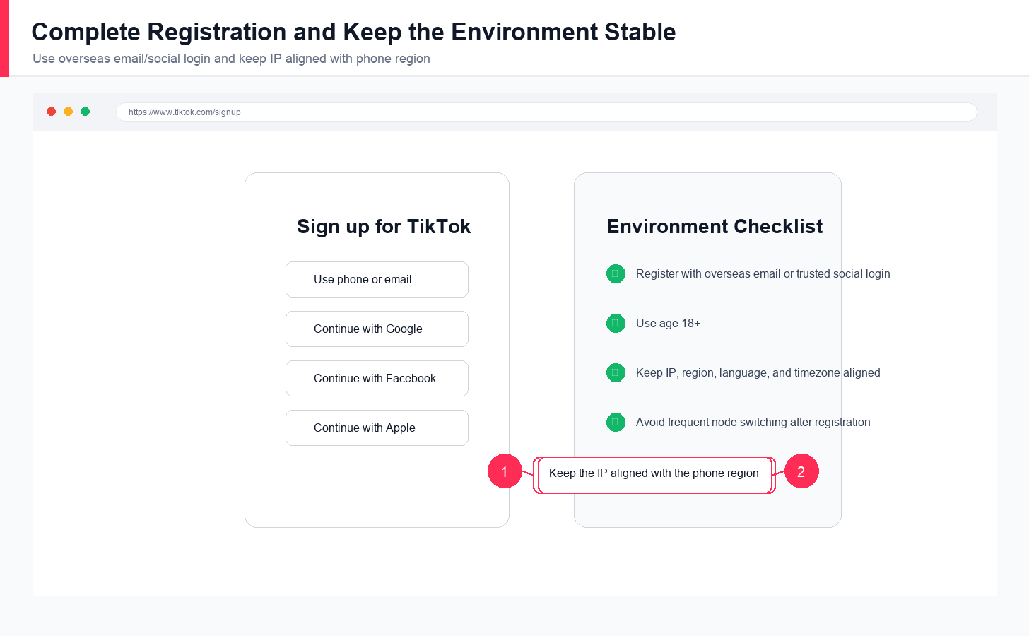The width and height of the screenshot is (1029, 636).
Task: Click the yellow minimize dot in browser bar
Action: coord(68,111)
